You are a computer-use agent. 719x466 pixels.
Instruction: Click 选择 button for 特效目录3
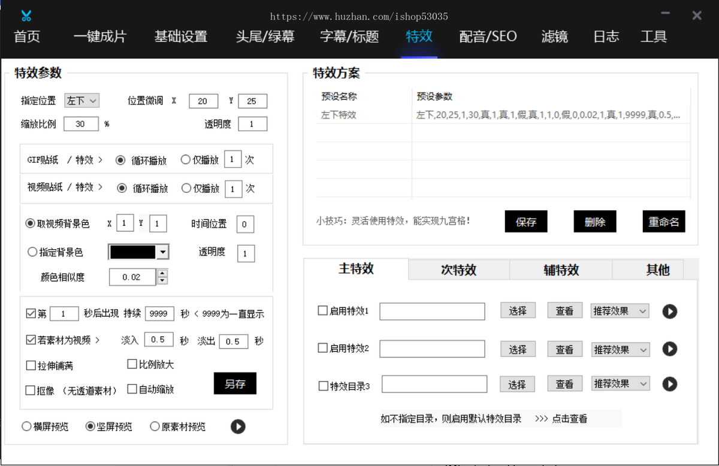click(517, 385)
